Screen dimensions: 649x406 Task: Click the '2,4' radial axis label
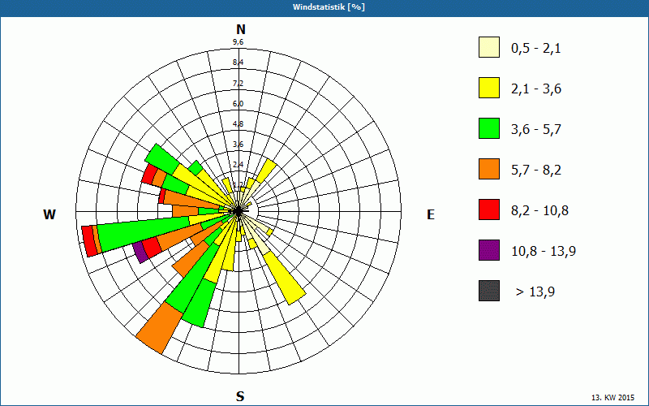238,165
